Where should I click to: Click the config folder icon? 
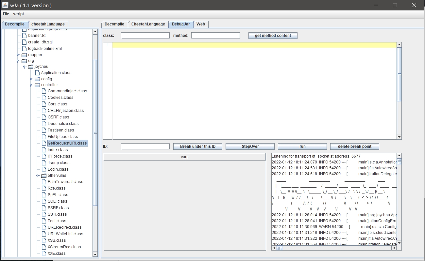pos(37,79)
